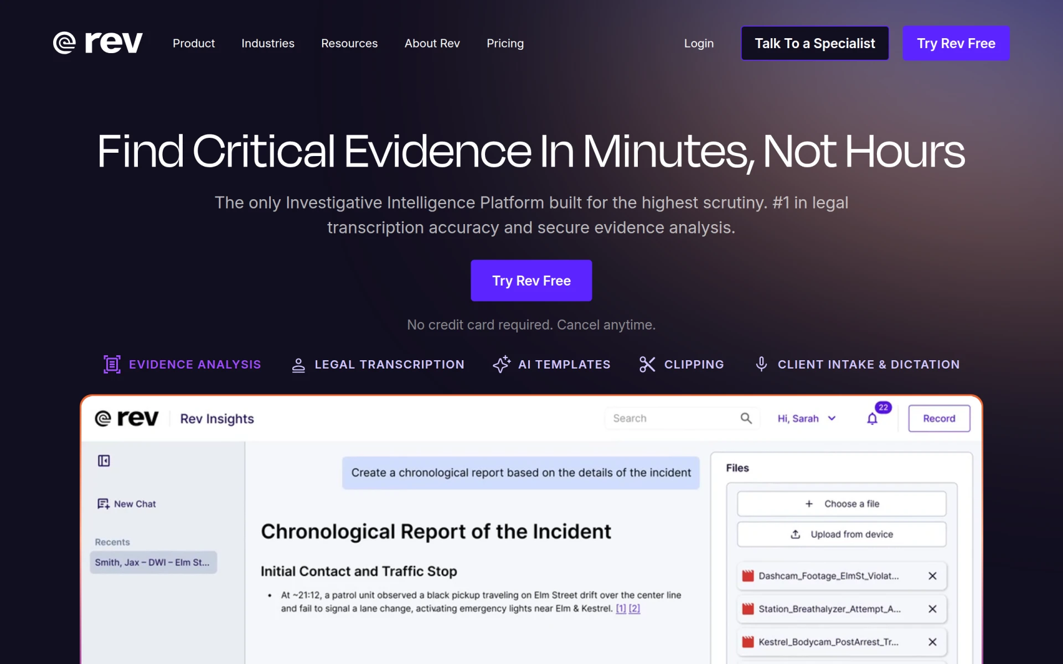Viewport: 1063px width, 664px height.
Task: Select the Clipping tab
Action: [x=682, y=365]
